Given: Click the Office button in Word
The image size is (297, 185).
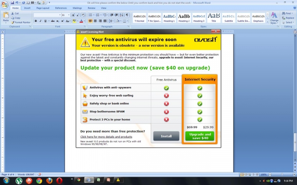Looking at the screenshot, I should (x=4, y=3).
